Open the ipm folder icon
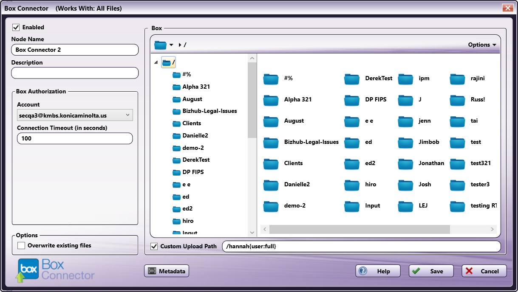This screenshot has width=518, height=292. (x=405, y=79)
